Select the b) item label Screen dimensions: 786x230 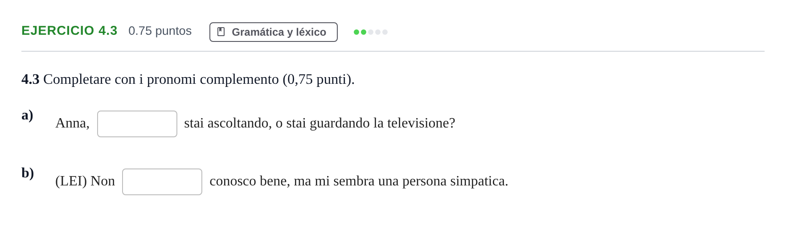coord(28,173)
